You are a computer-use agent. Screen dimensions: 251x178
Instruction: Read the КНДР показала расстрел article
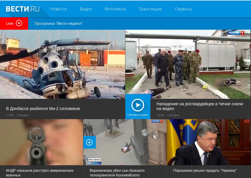click(40, 173)
